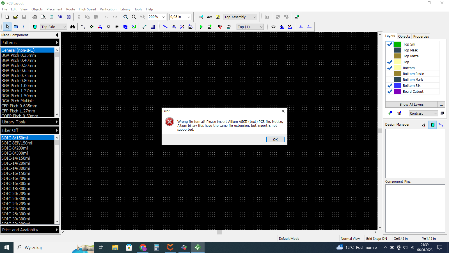Viewport: 449px width, 253px height.
Task: Click the Print icon
Action: click(x=35, y=17)
